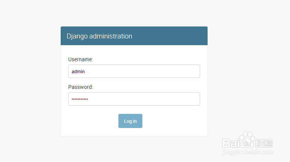Click the "Password:" label

[81, 87]
